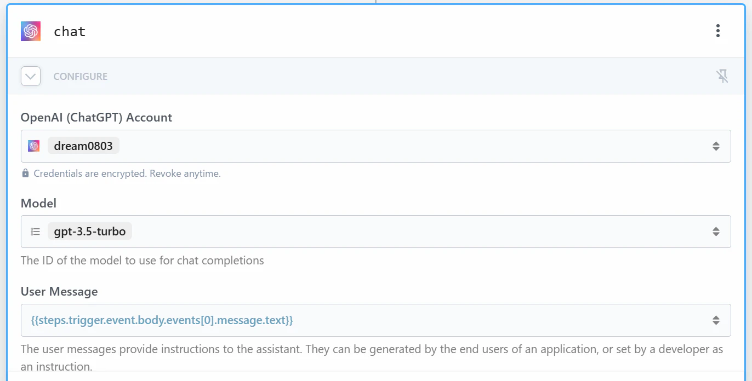Open the three-dot step options menu
The width and height of the screenshot is (752, 381).
(x=717, y=31)
